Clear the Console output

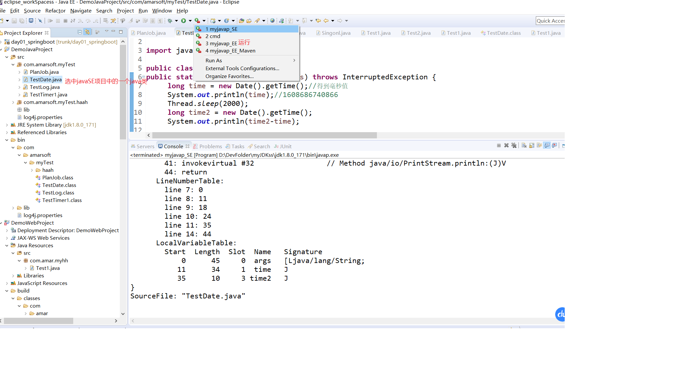tap(524, 145)
